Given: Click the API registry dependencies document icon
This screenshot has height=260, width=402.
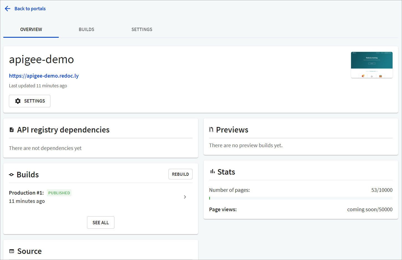Looking at the screenshot, I should pyautogui.click(x=12, y=130).
